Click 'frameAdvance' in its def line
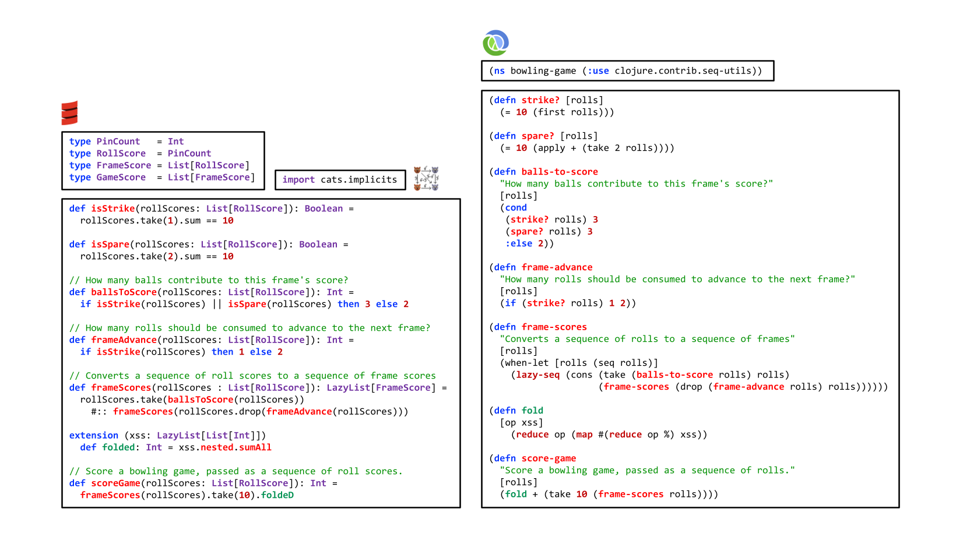 [124, 340]
